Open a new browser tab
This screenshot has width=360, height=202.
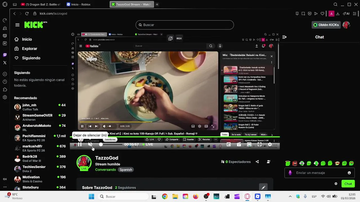tap(157, 4)
